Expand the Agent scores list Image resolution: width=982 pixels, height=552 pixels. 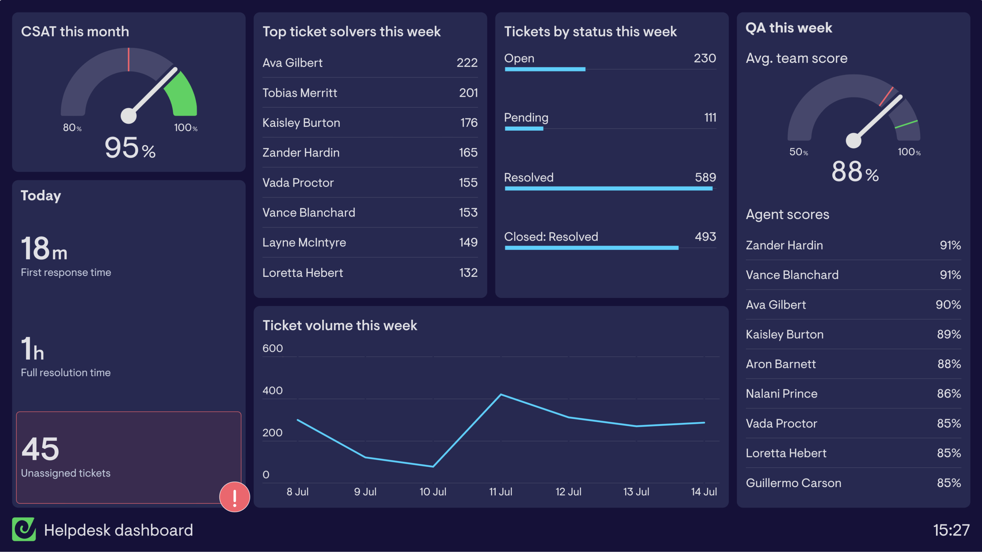click(x=787, y=214)
